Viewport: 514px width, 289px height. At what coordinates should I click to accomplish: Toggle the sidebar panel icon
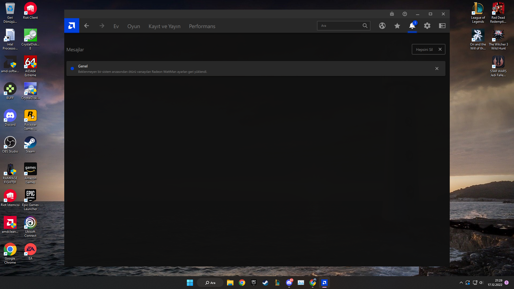(442, 26)
